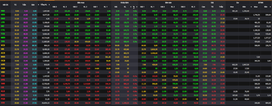272x106 pixels.
Task: Select the LPB ticker row symbol
Action: (3, 22)
